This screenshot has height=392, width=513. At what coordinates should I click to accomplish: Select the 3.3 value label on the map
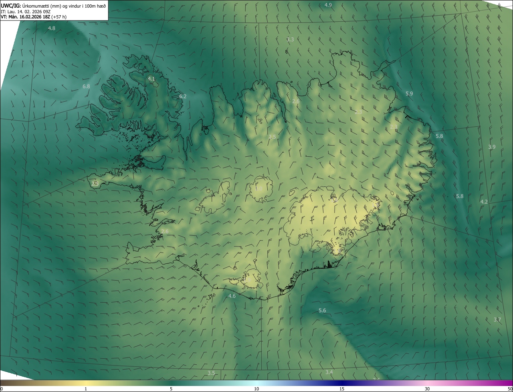[290, 39]
